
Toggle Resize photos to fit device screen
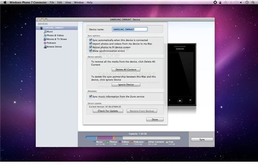pyautogui.click(x=90, y=47)
